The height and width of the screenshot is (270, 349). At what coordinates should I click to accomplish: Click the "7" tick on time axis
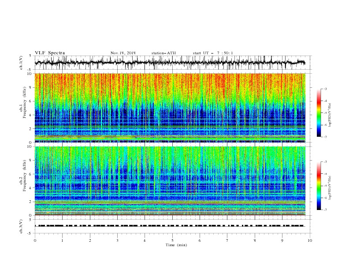(x=227, y=240)
